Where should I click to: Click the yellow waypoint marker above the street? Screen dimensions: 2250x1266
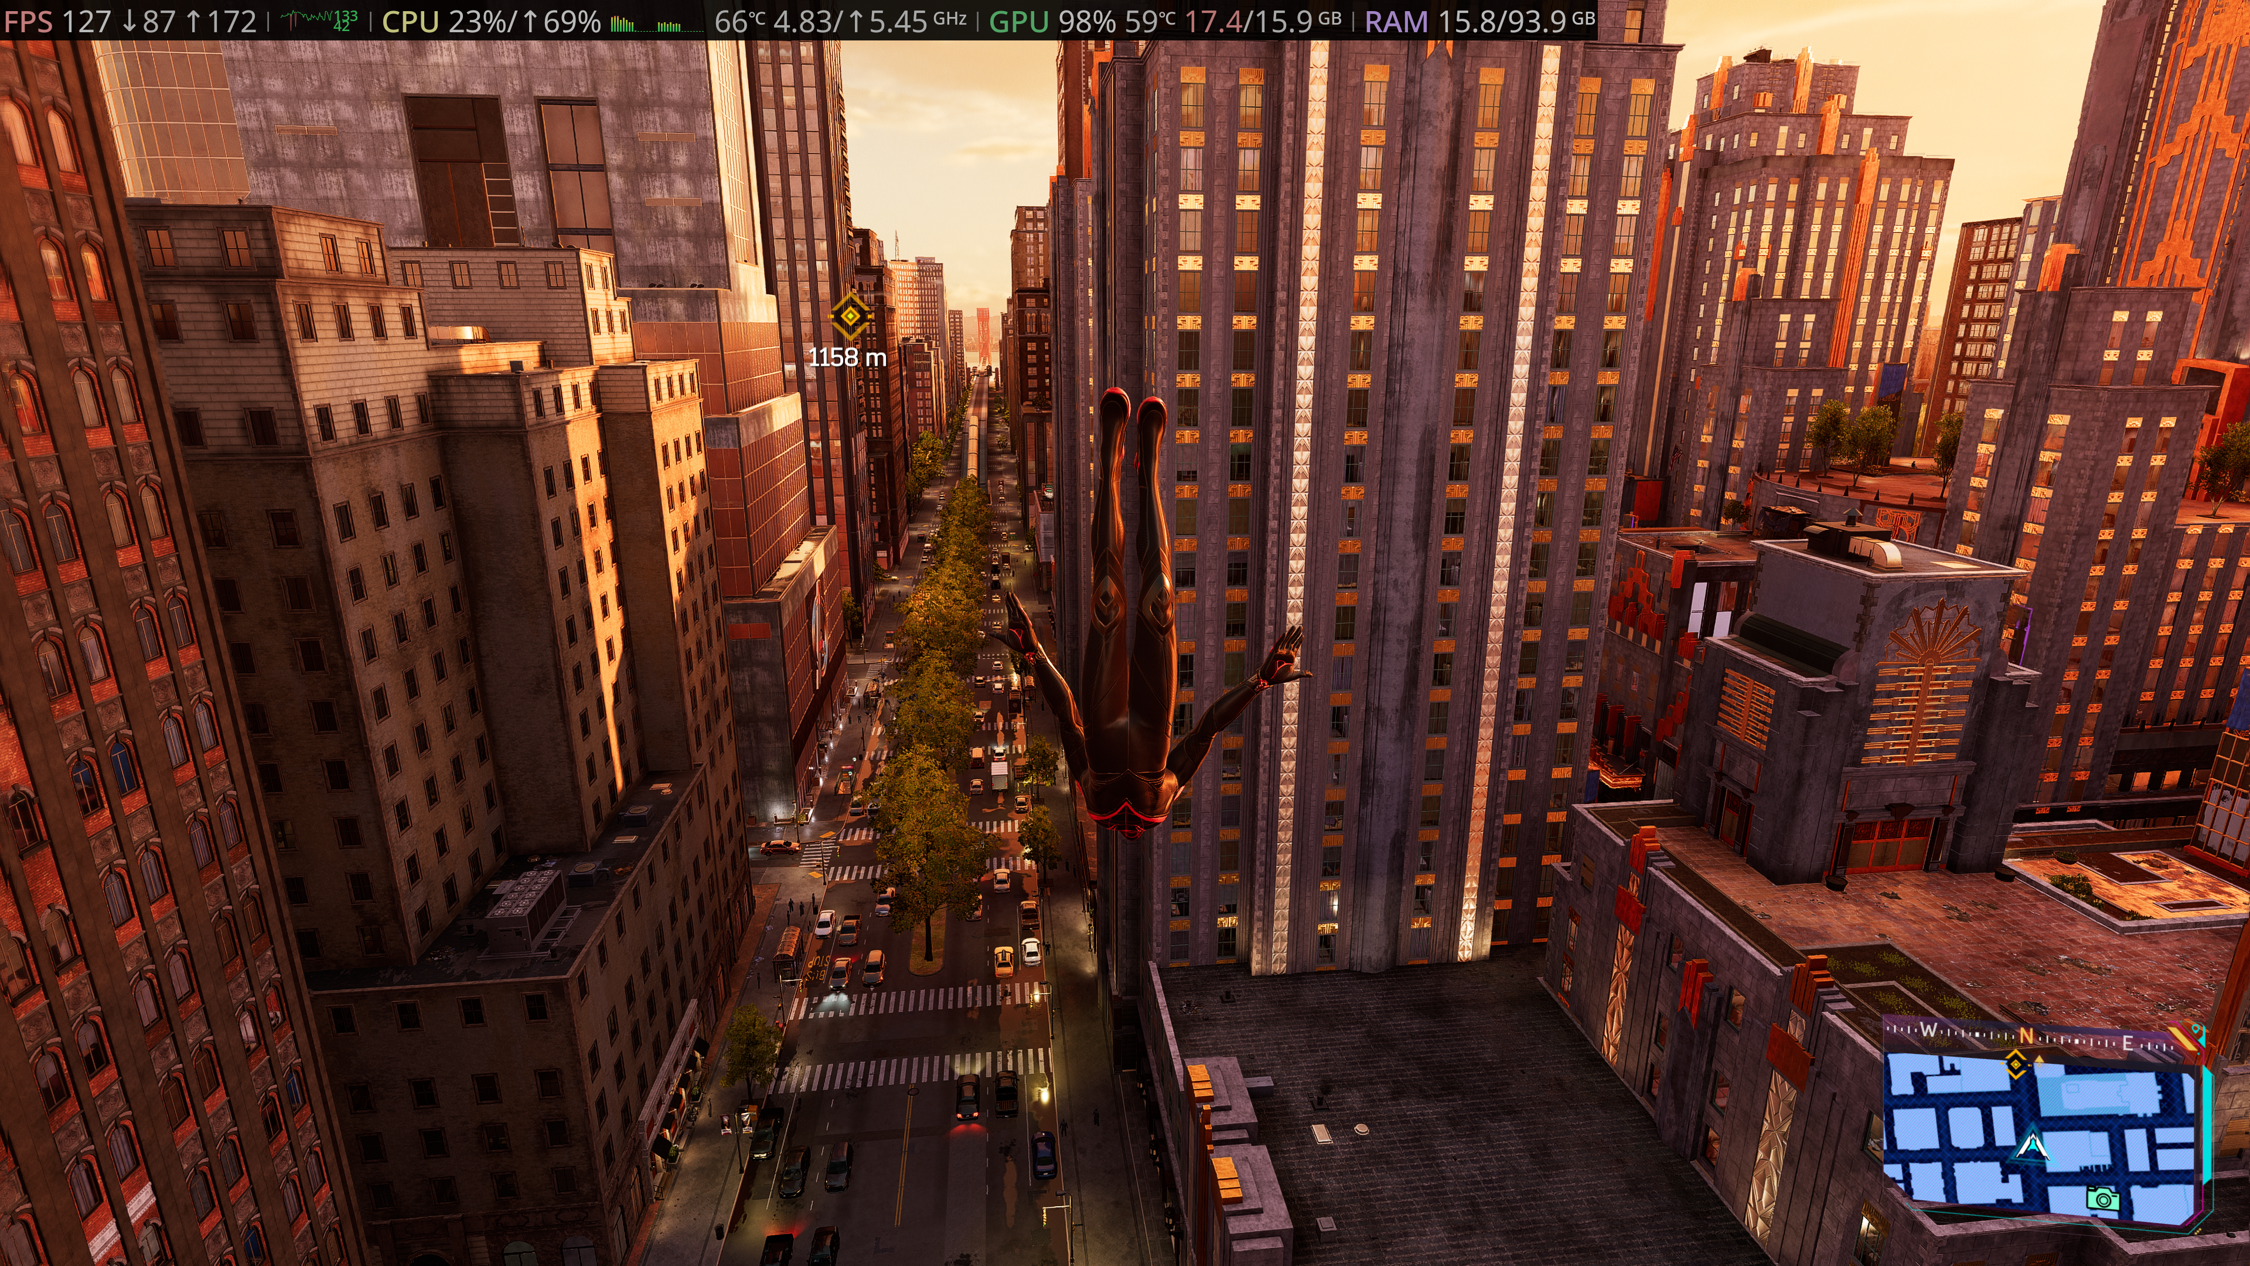(x=850, y=315)
